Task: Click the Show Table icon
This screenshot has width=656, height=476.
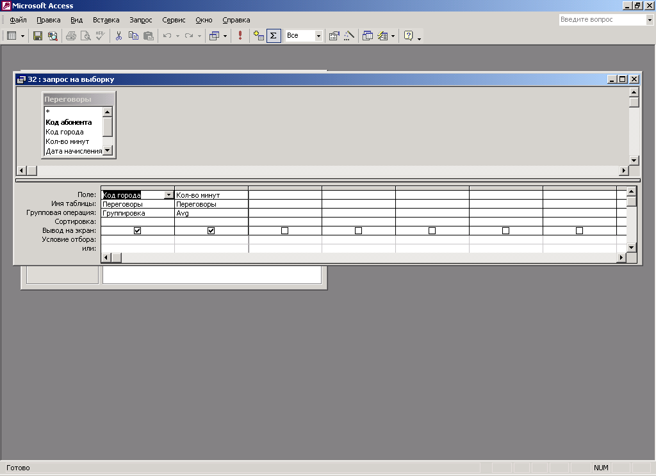Action: [x=259, y=36]
